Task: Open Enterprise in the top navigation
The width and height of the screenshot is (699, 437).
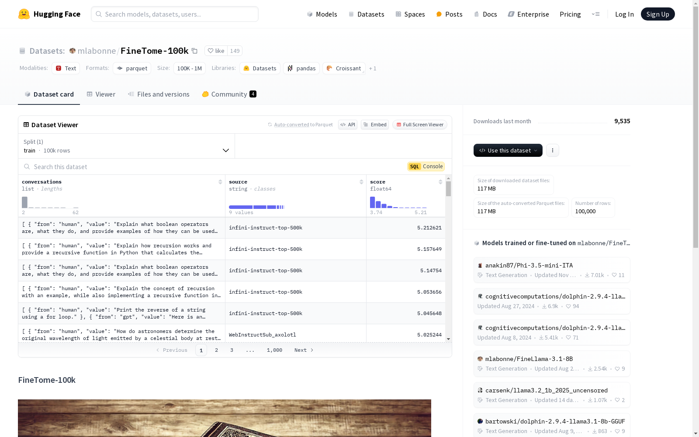Action: 528,14
